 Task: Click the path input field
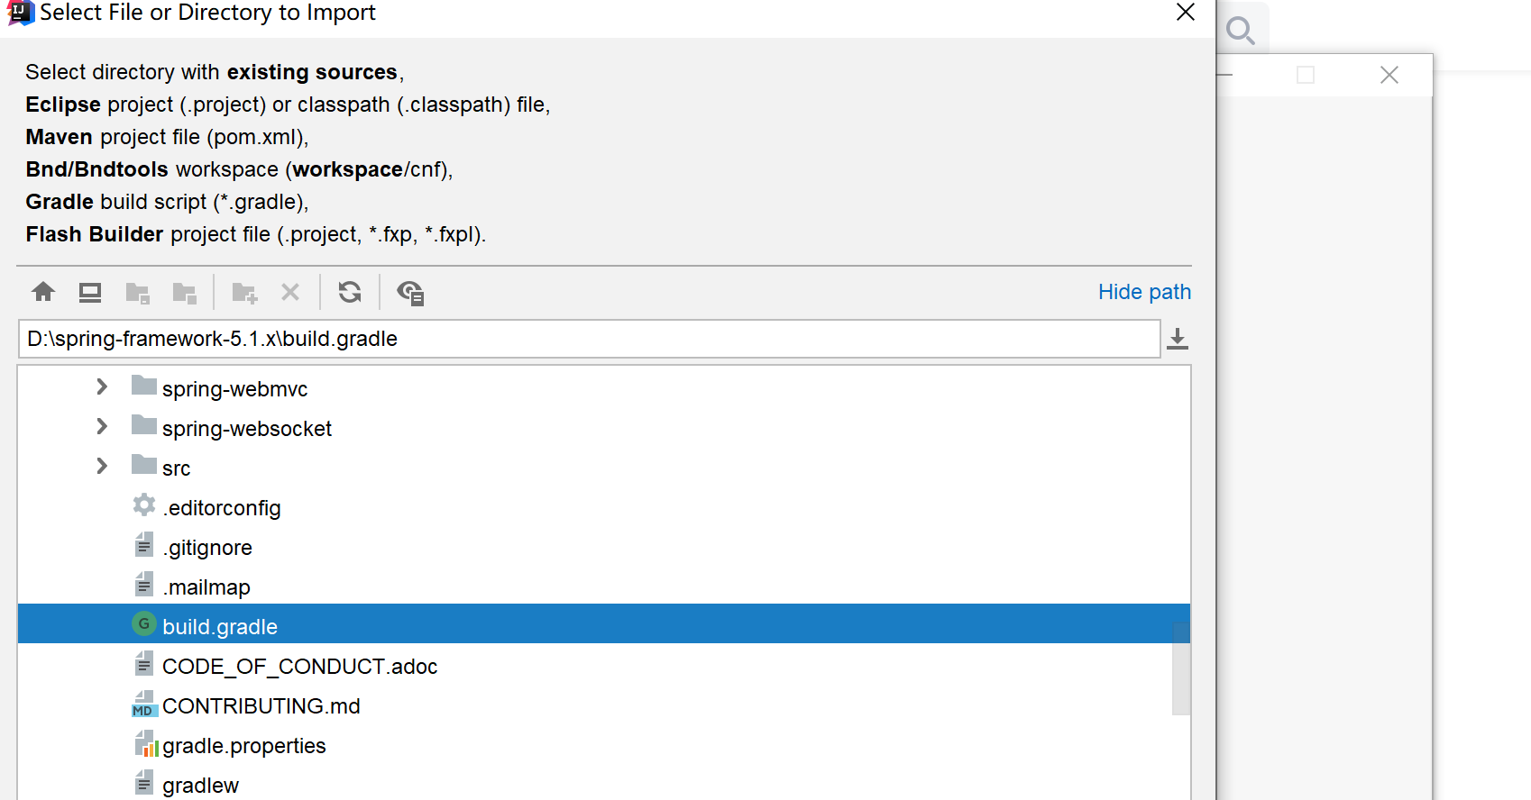tap(588, 339)
